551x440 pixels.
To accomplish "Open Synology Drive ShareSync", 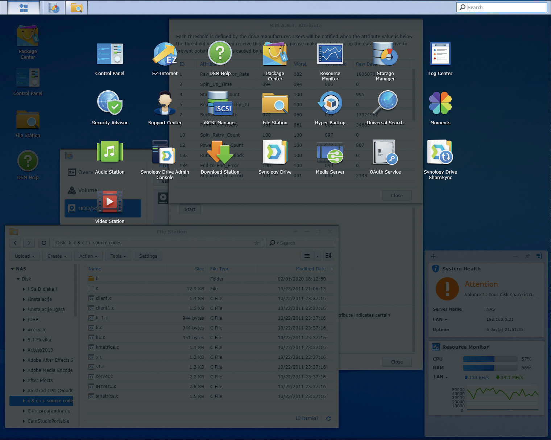I will coord(440,153).
